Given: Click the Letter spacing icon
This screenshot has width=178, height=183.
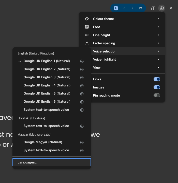Looking at the screenshot, I should pyautogui.click(x=87, y=43).
